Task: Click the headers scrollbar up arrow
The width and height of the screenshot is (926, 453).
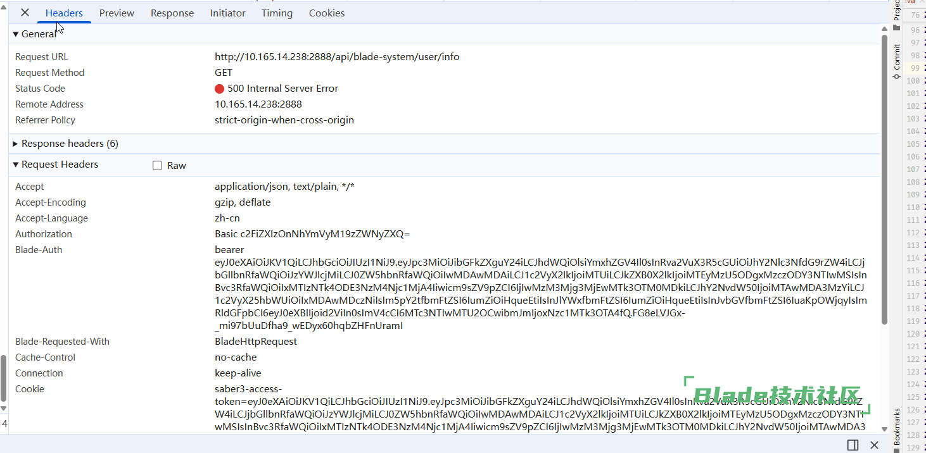Action: pos(884,28)
